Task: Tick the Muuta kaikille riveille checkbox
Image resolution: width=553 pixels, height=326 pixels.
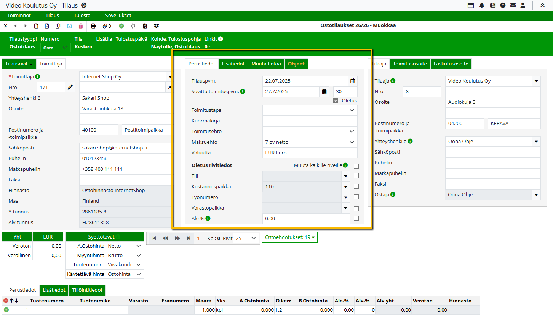Action: coord(356,166)
